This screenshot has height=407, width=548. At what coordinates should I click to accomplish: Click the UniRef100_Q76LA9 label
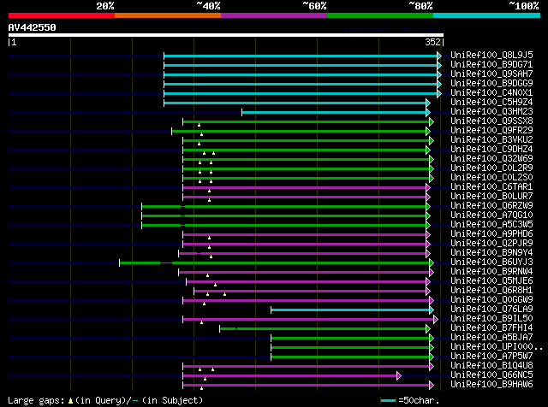tap(491, 310)
